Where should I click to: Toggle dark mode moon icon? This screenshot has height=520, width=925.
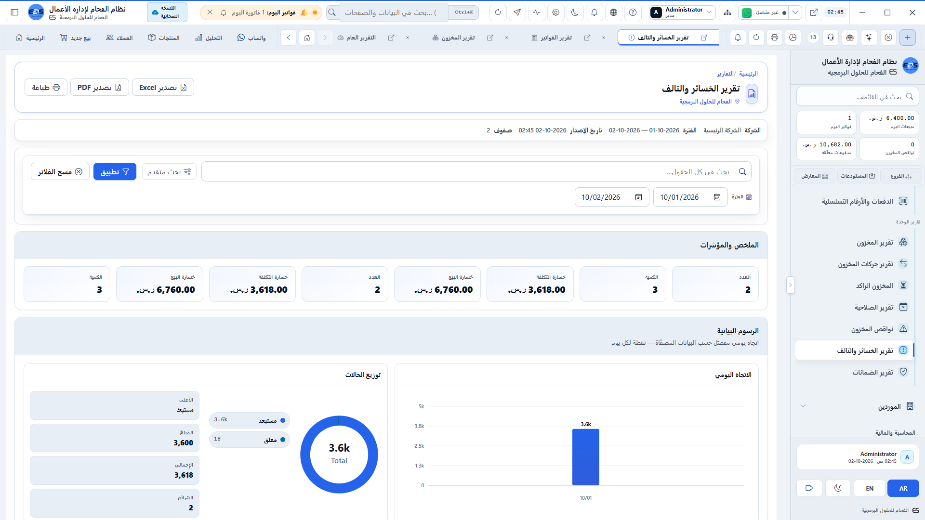[x=575, y=13]
